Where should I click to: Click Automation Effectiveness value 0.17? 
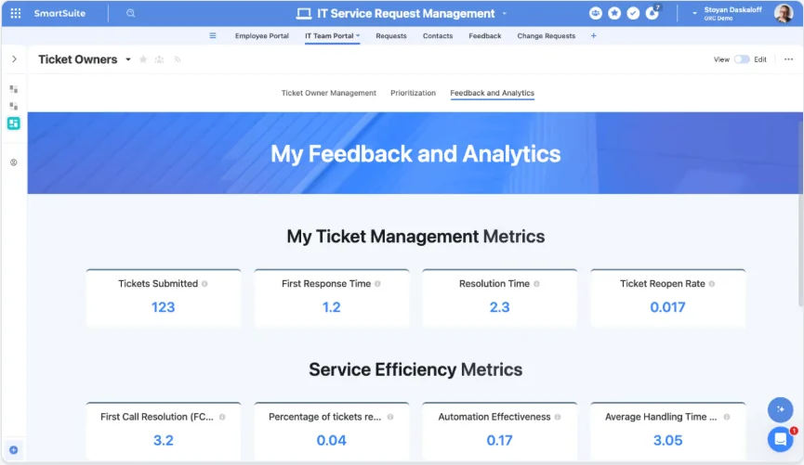click(499, 441)
